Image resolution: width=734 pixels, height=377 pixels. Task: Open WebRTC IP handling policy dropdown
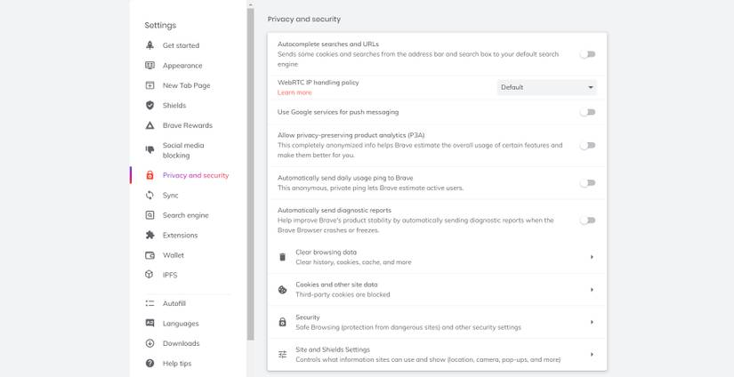pos(546,87)
